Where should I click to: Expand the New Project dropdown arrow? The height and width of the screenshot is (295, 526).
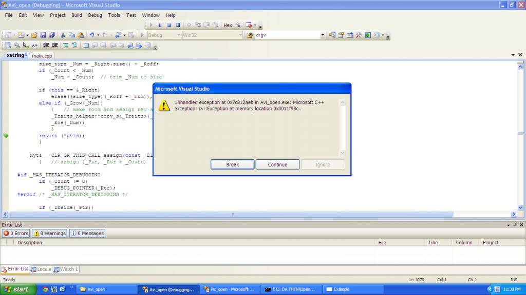14,35
